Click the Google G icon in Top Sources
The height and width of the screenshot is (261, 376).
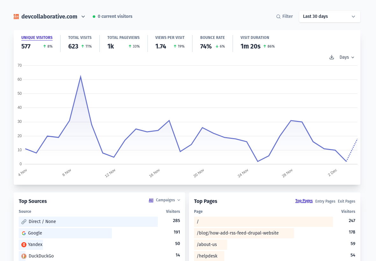tap(24, 233)
